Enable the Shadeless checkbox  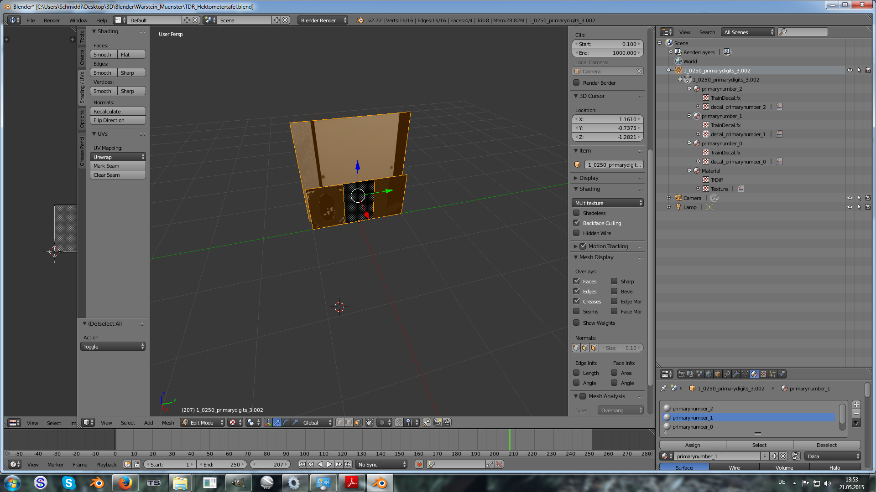pyautogui.click(x=577, y=213)
